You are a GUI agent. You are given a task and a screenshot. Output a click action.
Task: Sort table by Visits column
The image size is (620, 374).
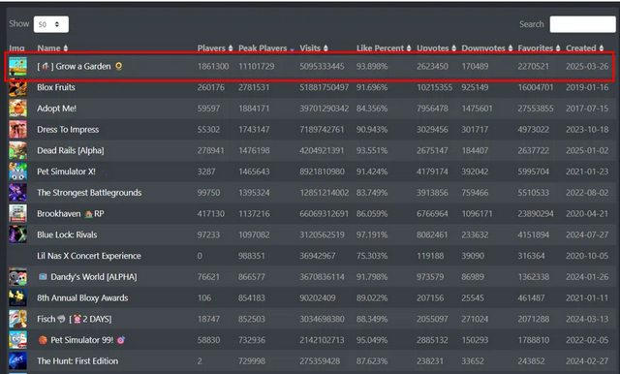pyautogui.click(x=314, y=48)
